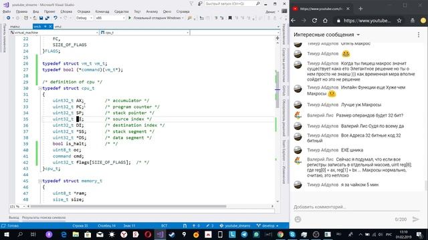Open youtube_streams repository in status bar
Screen dimensions: 428x240
click(235, 225)
